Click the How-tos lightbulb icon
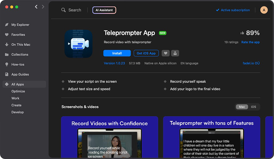This screenshot has height=159, width=274. pos(7,64)
